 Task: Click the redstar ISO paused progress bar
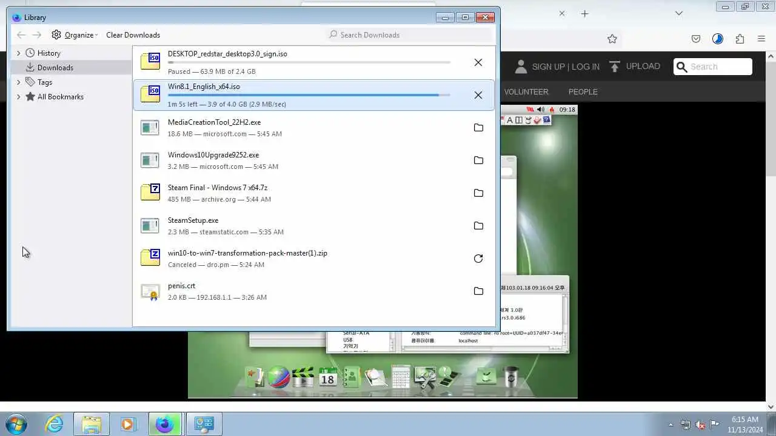coord(309,62)
